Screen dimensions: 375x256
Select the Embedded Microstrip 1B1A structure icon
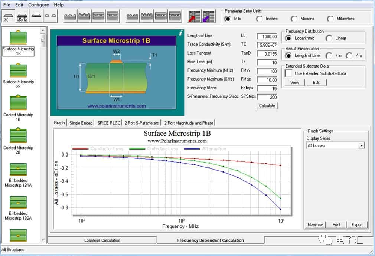point(18,169)
